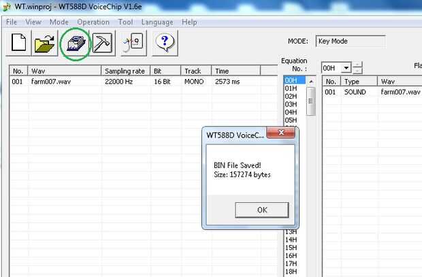This screenshot has height=277, width=422.
Task: Click the No. column header in the right table
Action: (331, 81)
